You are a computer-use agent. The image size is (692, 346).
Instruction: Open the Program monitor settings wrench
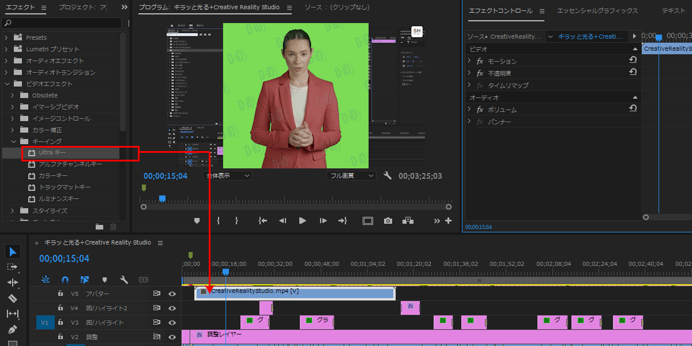(x=388, y=176)
